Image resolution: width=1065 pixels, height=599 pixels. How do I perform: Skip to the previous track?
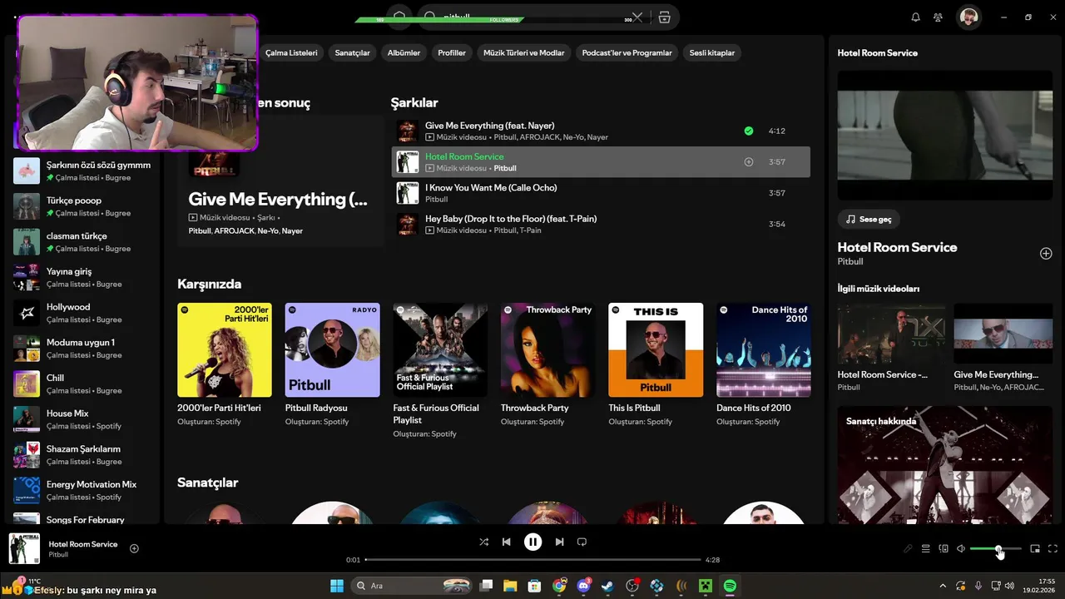(506, 542)
